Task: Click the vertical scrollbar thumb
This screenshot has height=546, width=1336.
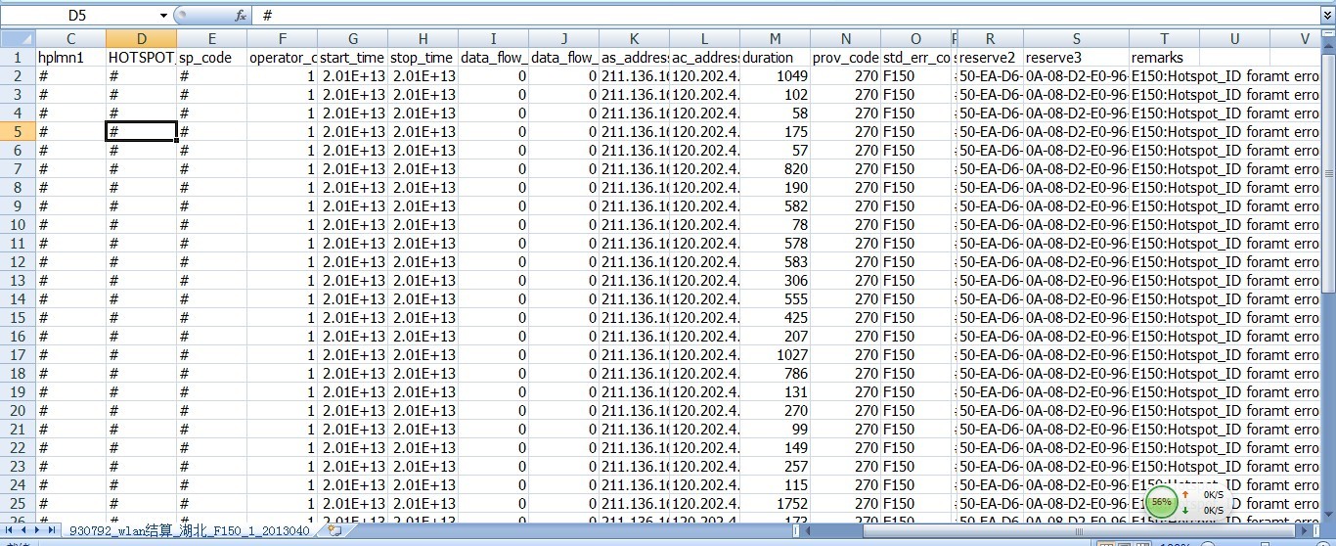Action: tap(1328, 172)
